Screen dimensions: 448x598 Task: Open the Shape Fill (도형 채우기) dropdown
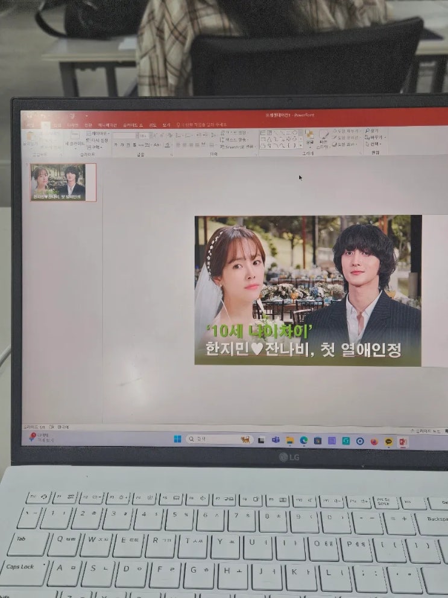tap(347, 131)
